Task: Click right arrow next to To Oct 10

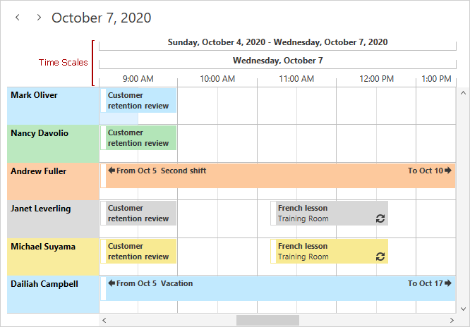Action: click(448, 171)
